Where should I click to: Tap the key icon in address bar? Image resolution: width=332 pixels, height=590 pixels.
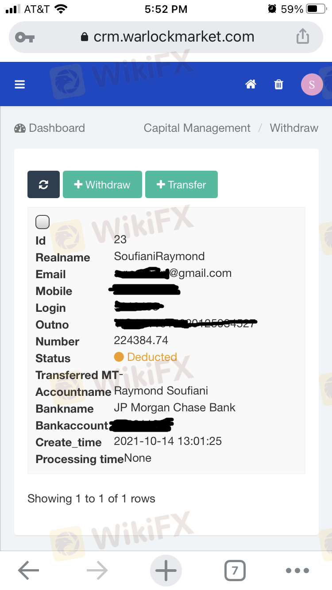25,37
